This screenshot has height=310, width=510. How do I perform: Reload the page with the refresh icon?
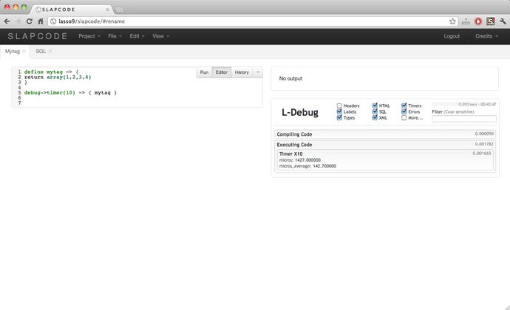tap(30, 21)
